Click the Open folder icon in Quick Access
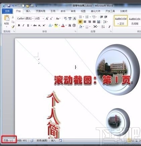 (27, 6)
